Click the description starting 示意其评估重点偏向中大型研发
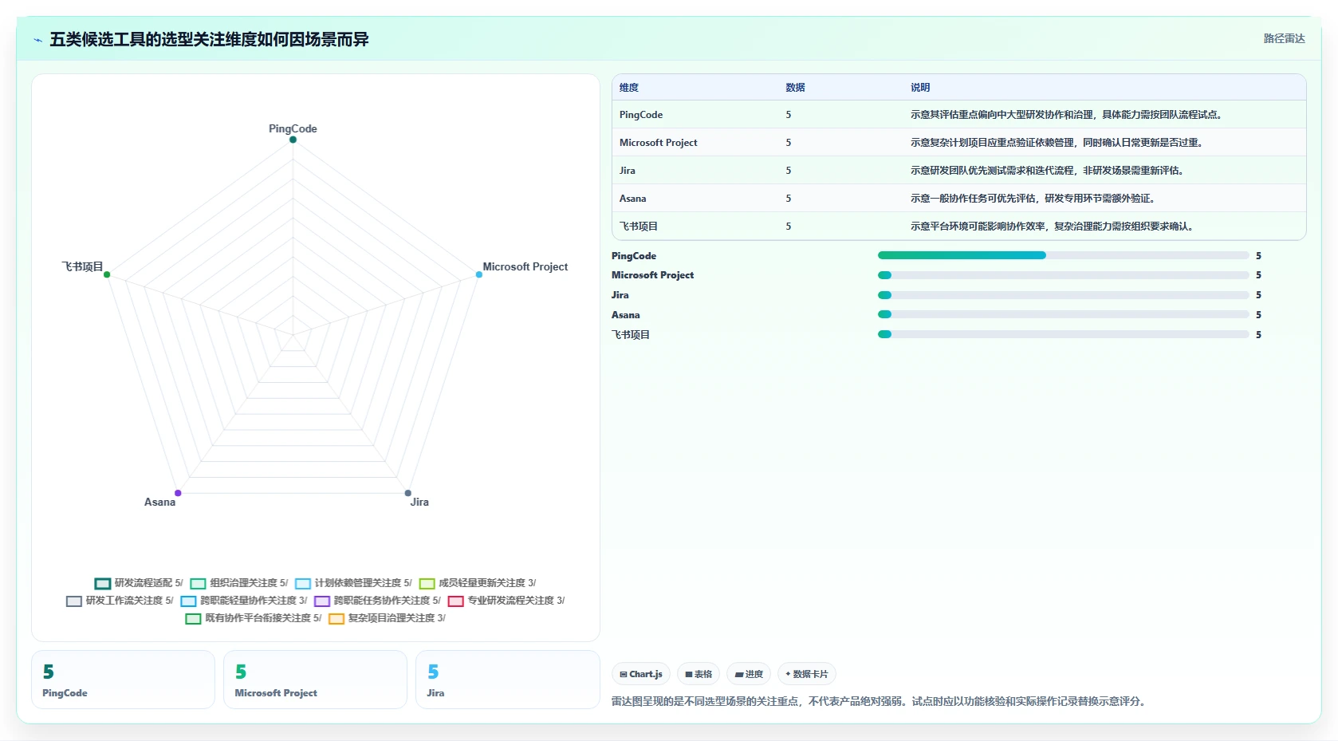Viewport: 1338px width, 741px height. pyautogui.click(x=1068, y=115)
